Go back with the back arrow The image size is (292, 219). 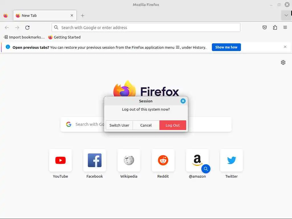[7, 28]
